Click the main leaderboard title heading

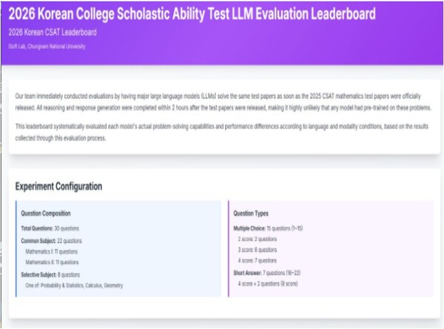(x=191, y=14)
